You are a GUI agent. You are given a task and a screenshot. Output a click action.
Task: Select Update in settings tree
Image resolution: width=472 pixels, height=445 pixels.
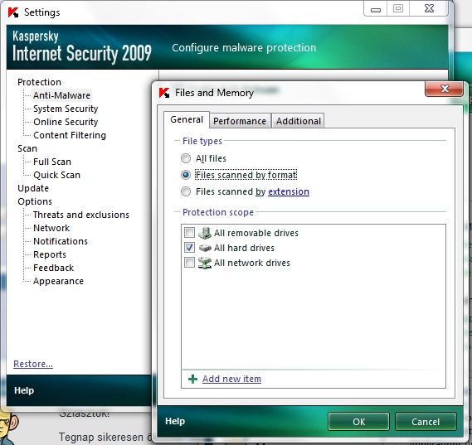[33, 188]
